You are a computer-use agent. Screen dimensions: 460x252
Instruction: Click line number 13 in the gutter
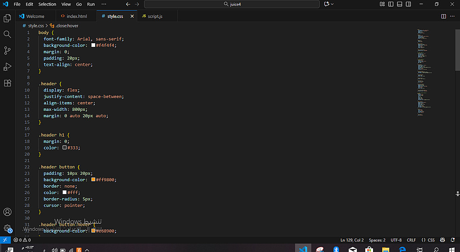click(x=27, y=109)
